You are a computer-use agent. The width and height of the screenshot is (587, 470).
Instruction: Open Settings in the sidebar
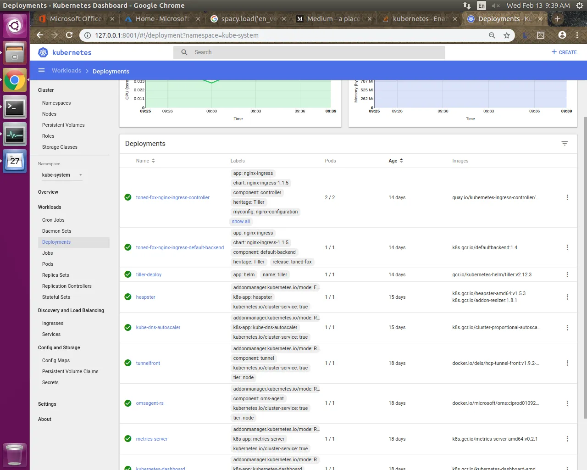click(47, 404)
